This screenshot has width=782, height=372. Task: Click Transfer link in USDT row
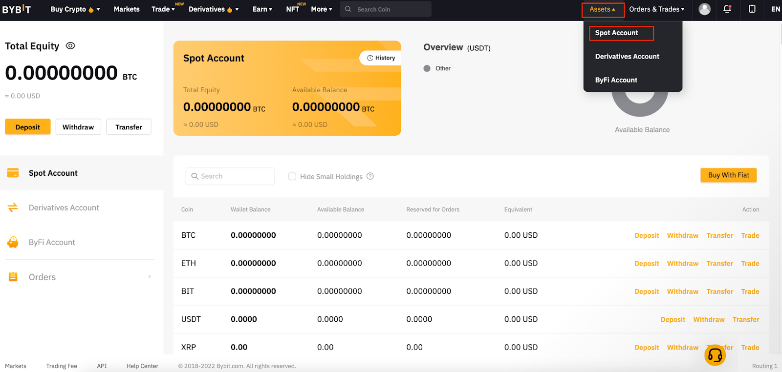(746, 319)
